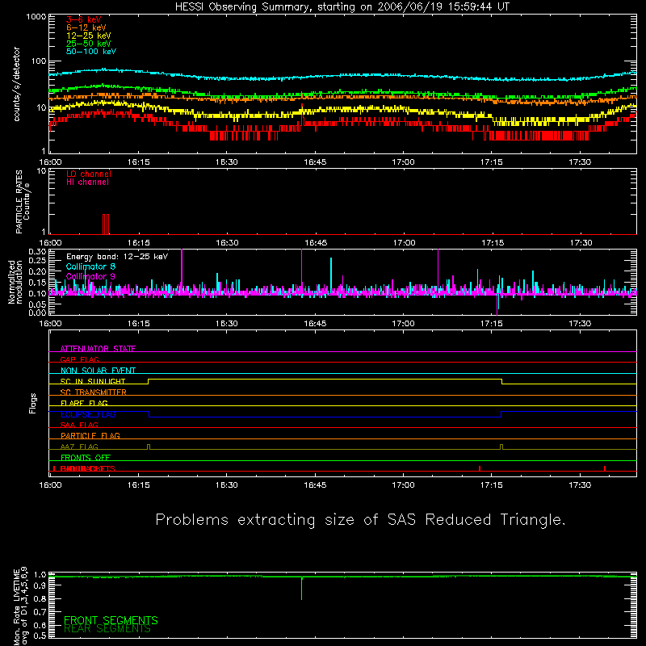Select the 'Collimator 8' legend entry
This screenshot has width=646, height=646.
tap(90, 266)
